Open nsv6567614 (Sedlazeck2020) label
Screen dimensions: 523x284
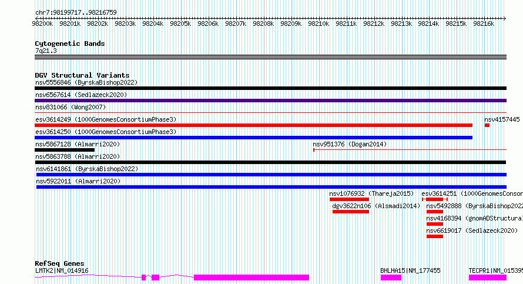(81, 95)
